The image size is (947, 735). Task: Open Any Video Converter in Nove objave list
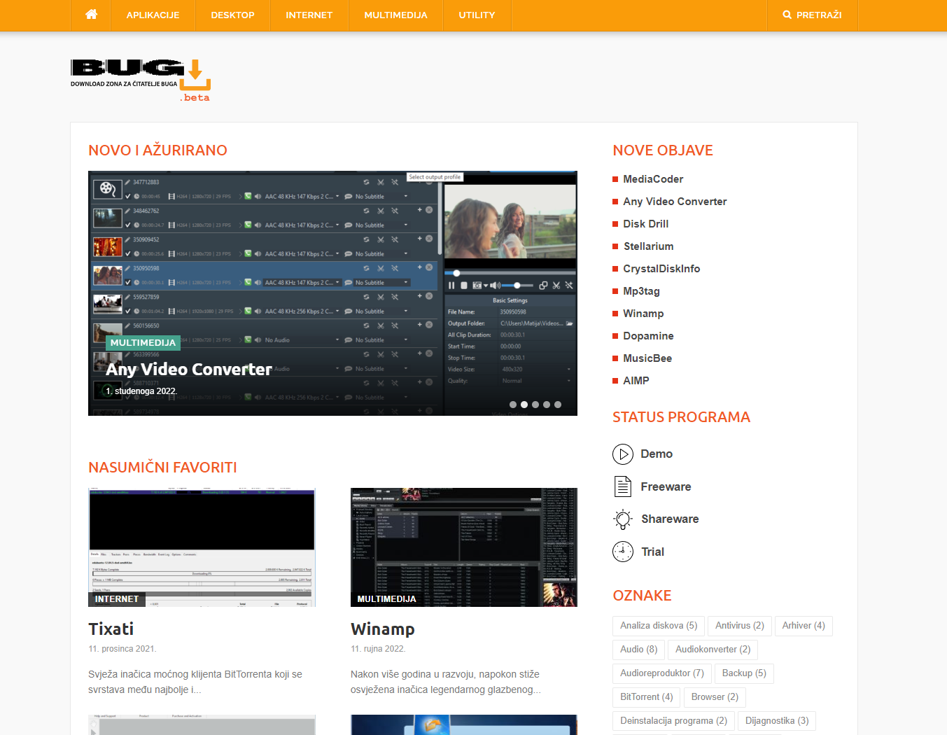[x=675, y=202]
